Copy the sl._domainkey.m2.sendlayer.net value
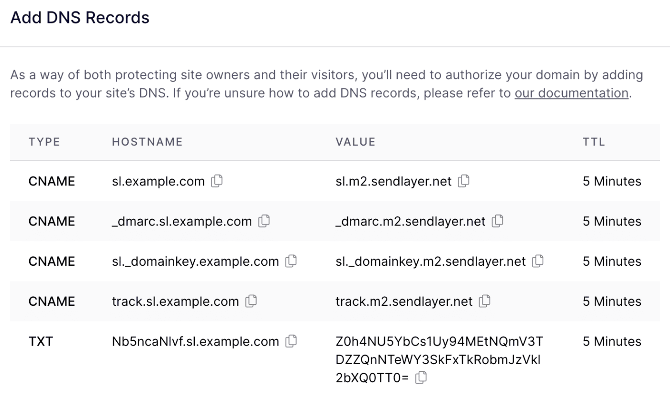Screen dimensions: 670x400 (x=538, y=261)
